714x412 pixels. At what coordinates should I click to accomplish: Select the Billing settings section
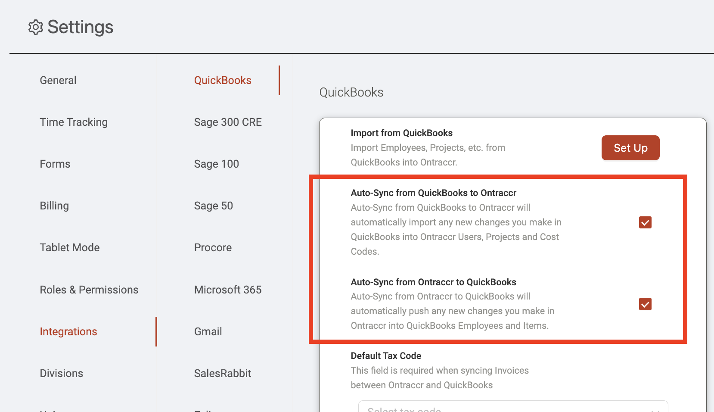tap(54, 206)
